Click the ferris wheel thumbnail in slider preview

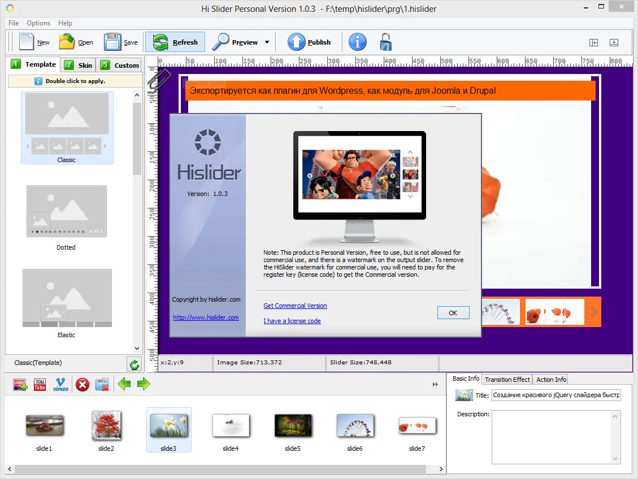click(x=500, y=312)
